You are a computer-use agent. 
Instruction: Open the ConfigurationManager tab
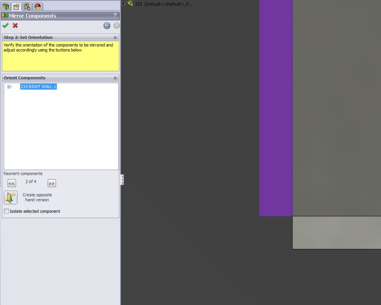pos(27,7)
